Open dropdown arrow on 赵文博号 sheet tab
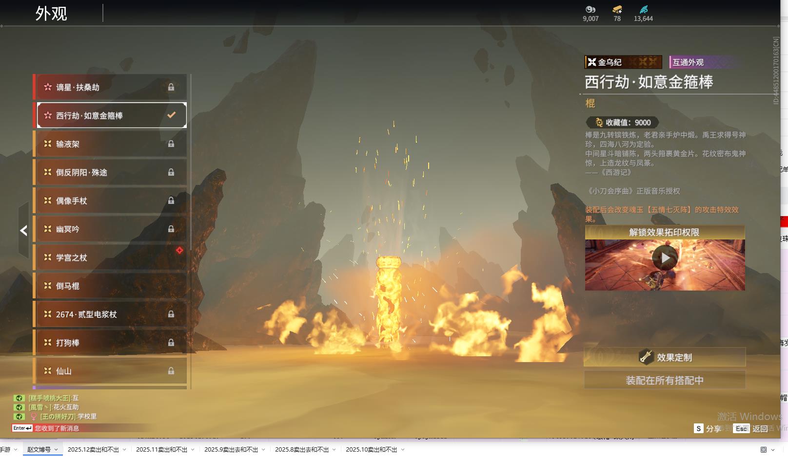The height and width of the screenshot is (457, 788). 56,450
